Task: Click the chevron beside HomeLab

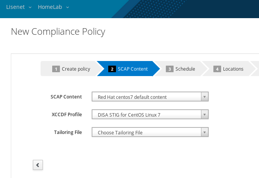Action: click(68, 7)
